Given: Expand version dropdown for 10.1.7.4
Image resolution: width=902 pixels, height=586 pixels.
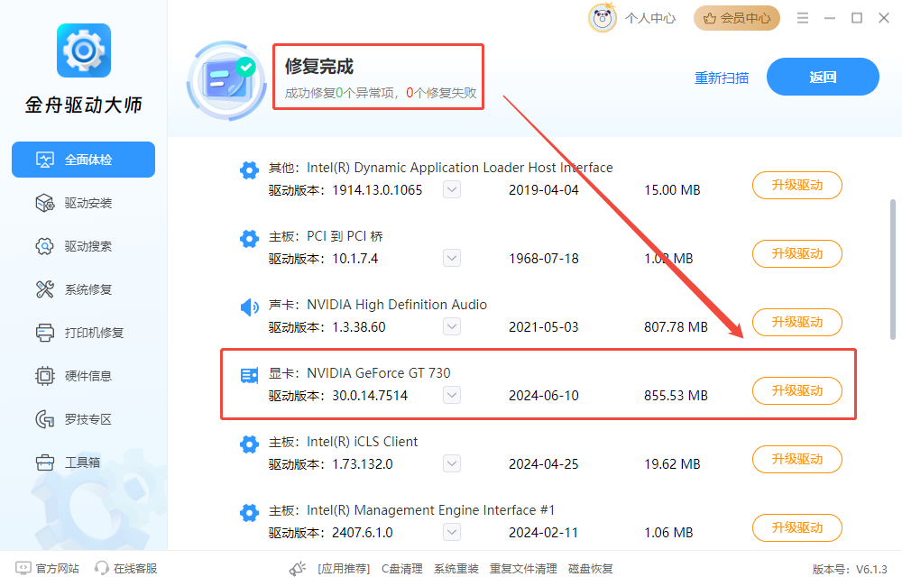Looking at the screenshot, I should pyautogui.click(x=452, y=258).
